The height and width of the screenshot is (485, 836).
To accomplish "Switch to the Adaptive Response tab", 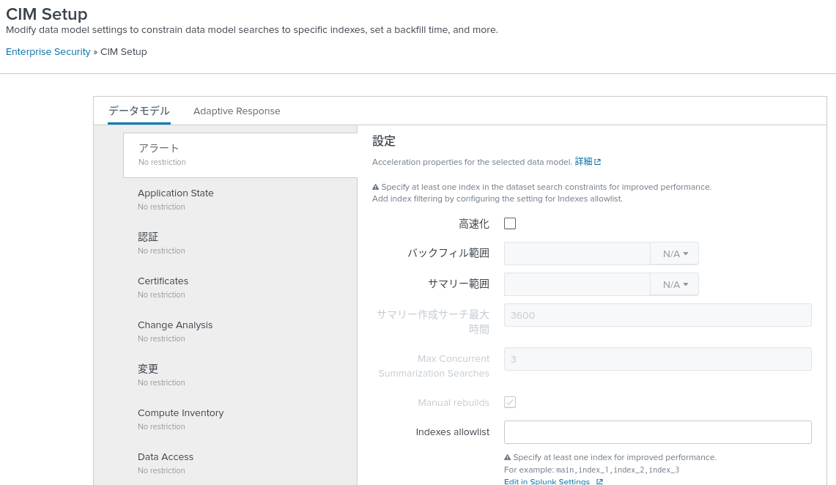I will point(237,111).
